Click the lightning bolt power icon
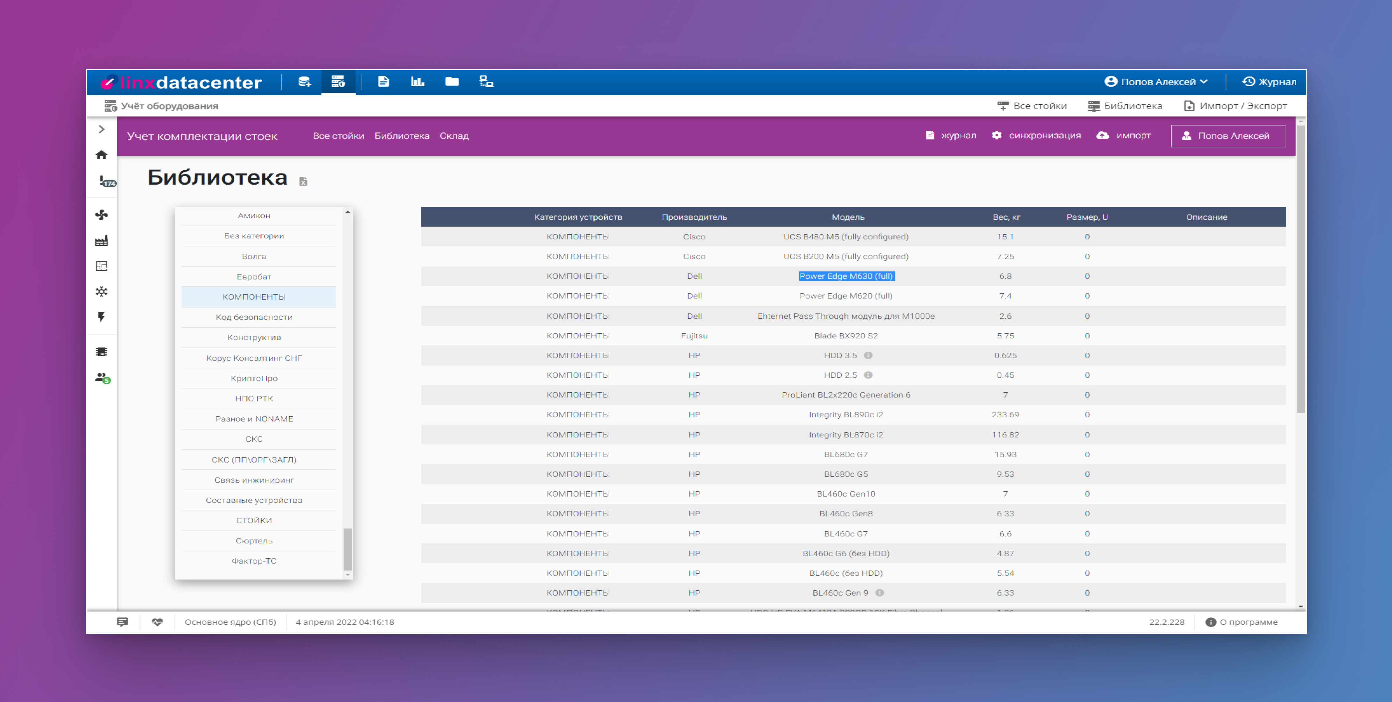 [x=102, y=317]
